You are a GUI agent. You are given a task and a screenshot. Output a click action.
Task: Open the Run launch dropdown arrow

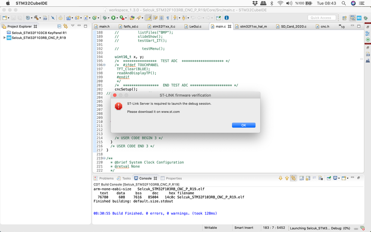click(x=117, y=18)
